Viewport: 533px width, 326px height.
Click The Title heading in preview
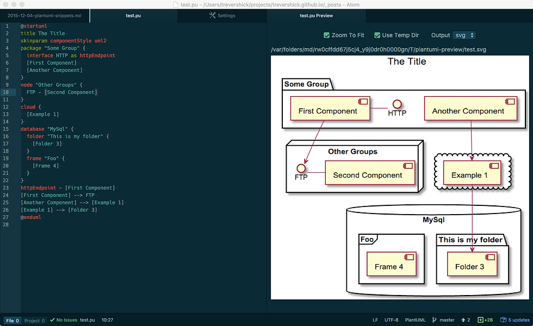[x=407, y=61]
